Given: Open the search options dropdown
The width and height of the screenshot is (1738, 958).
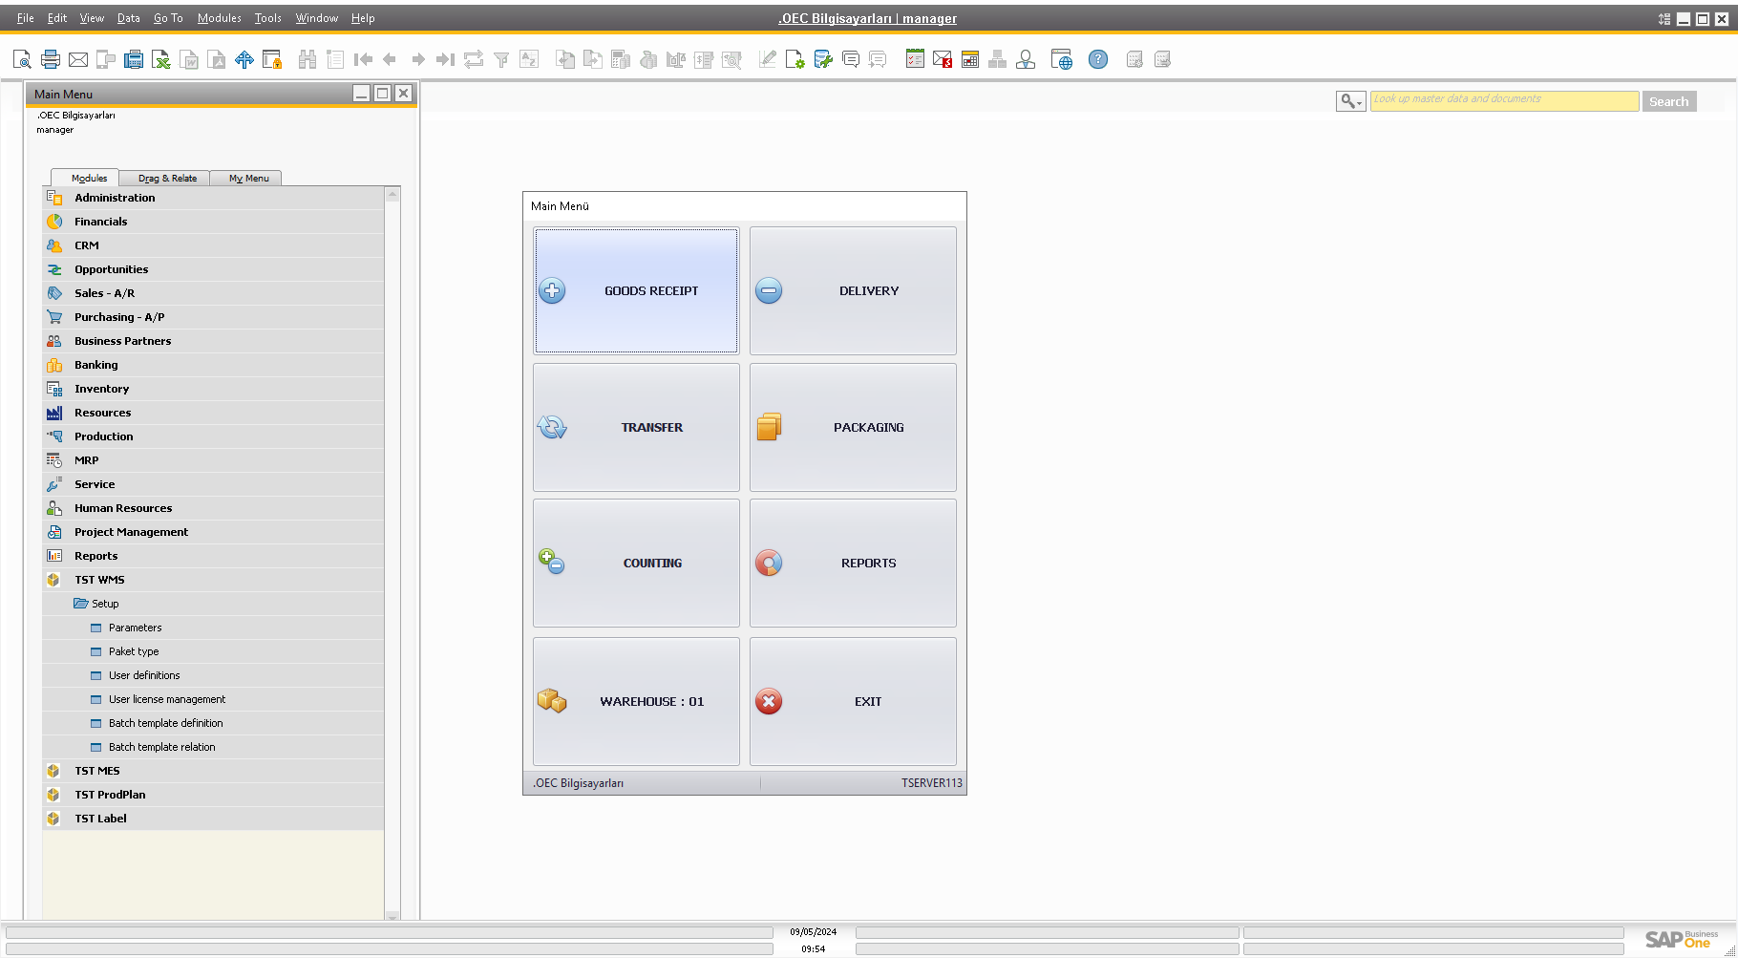Looking at the screenshot, I should coord(1350,101).
